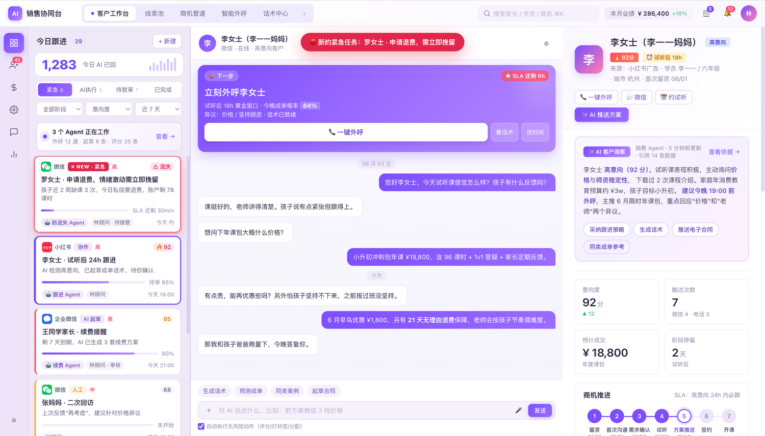Select stage 6 签约 marker
Screen dimensions: 765x436
[x=706, y=416]
